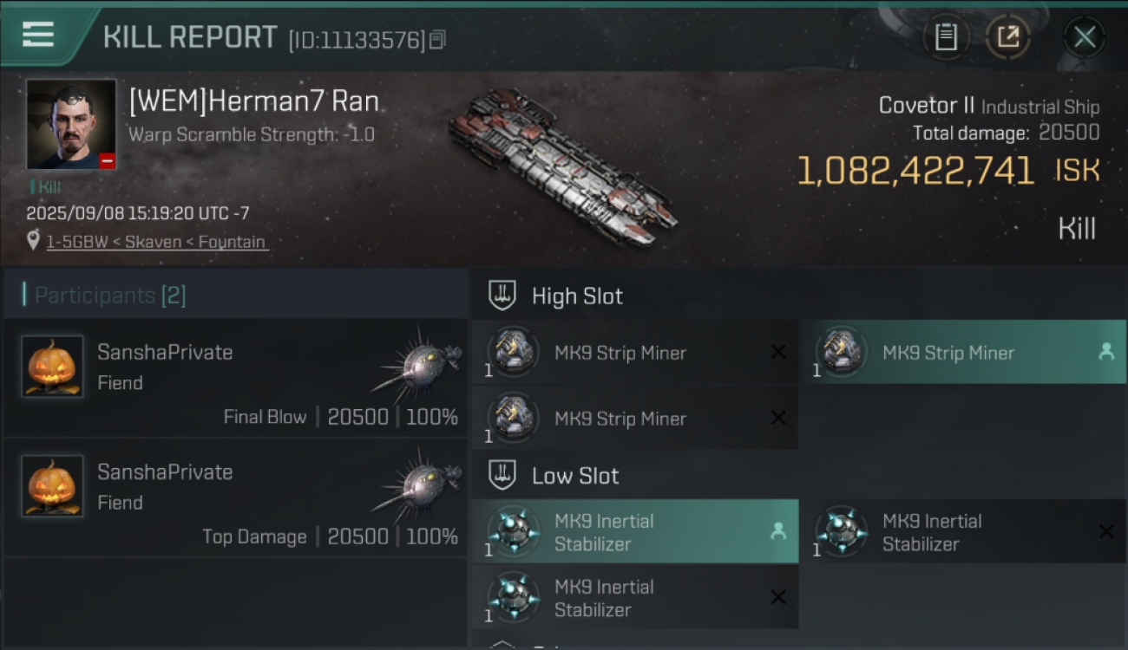The width and height of the screenshot is (1128, 650).
Task: Select the highlighted MK9 Inertial Stabilizer item
Action: 635,532
